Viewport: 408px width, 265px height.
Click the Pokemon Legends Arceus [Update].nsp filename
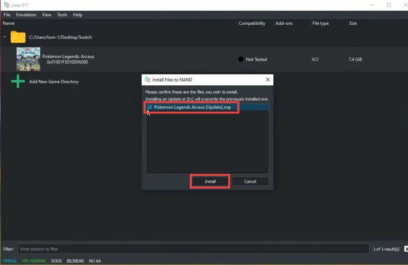tap(192, 107)
